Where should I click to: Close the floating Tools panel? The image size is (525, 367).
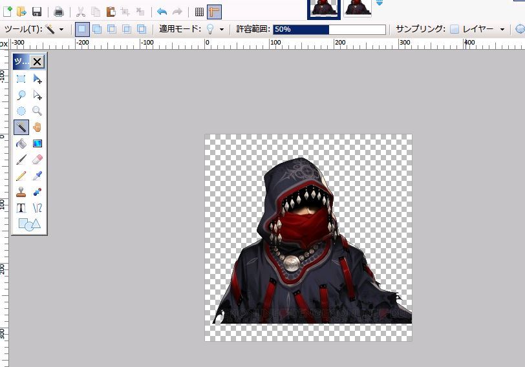[x=37, y=61]
